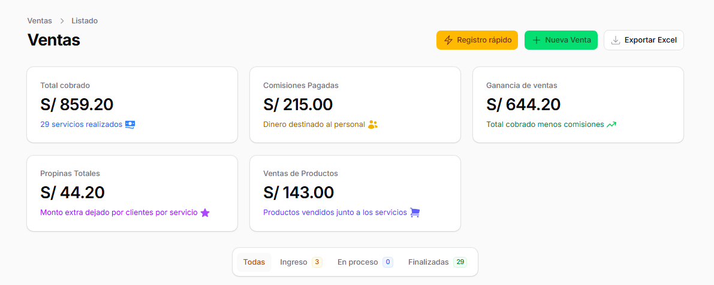
Task: Go to Ventas in the breadcrumb
Action: click(x=40, y=21)
